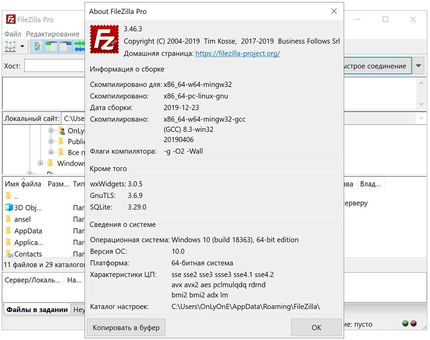Click the wxWidgets version 3.0.5
430x340 pixels.
coord(135,184)
